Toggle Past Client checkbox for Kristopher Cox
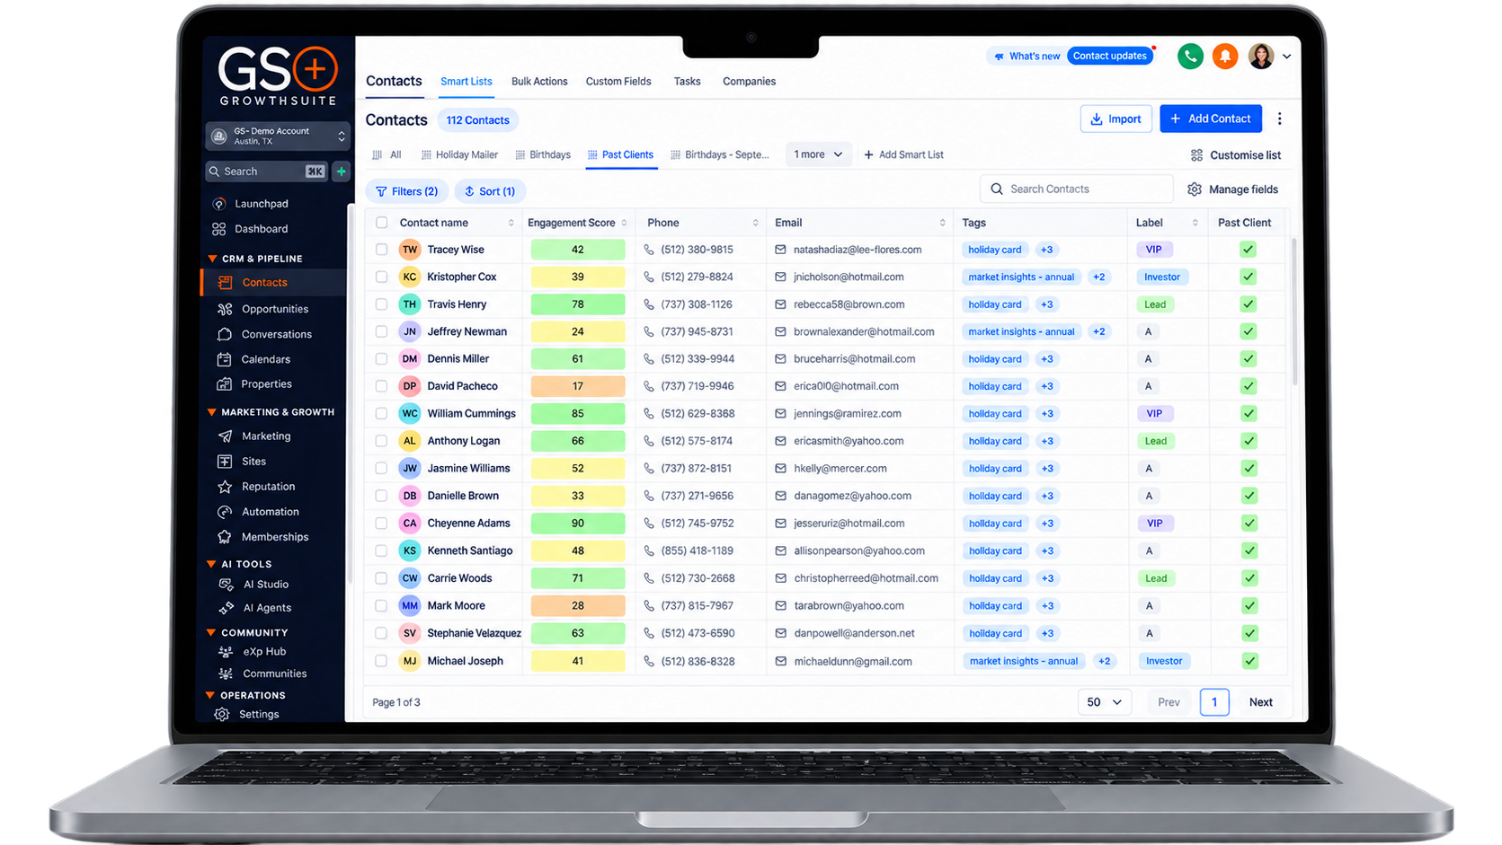The image size is (1502, 845). 1249,277
